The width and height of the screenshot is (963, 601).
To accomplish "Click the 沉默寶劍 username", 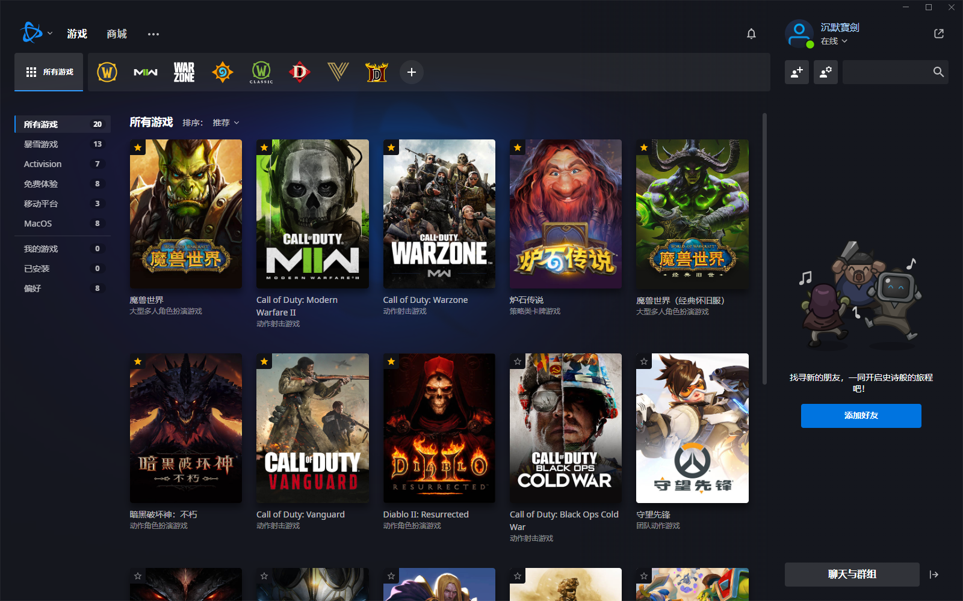I will (840, 28).
